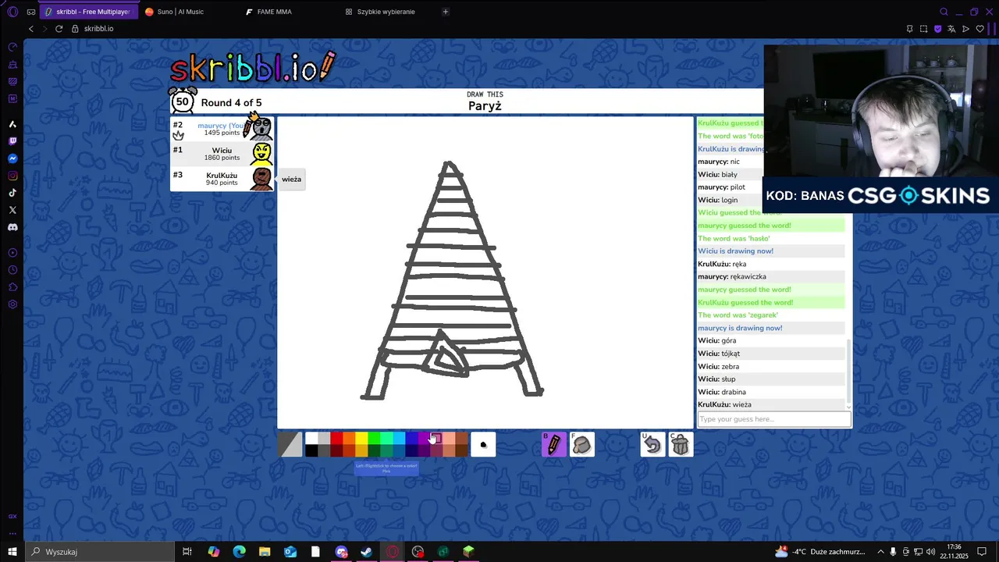The height and width of the screenshot is (562, 999).
Task: Open Steam from taskbar
Action: click(366, 552)
